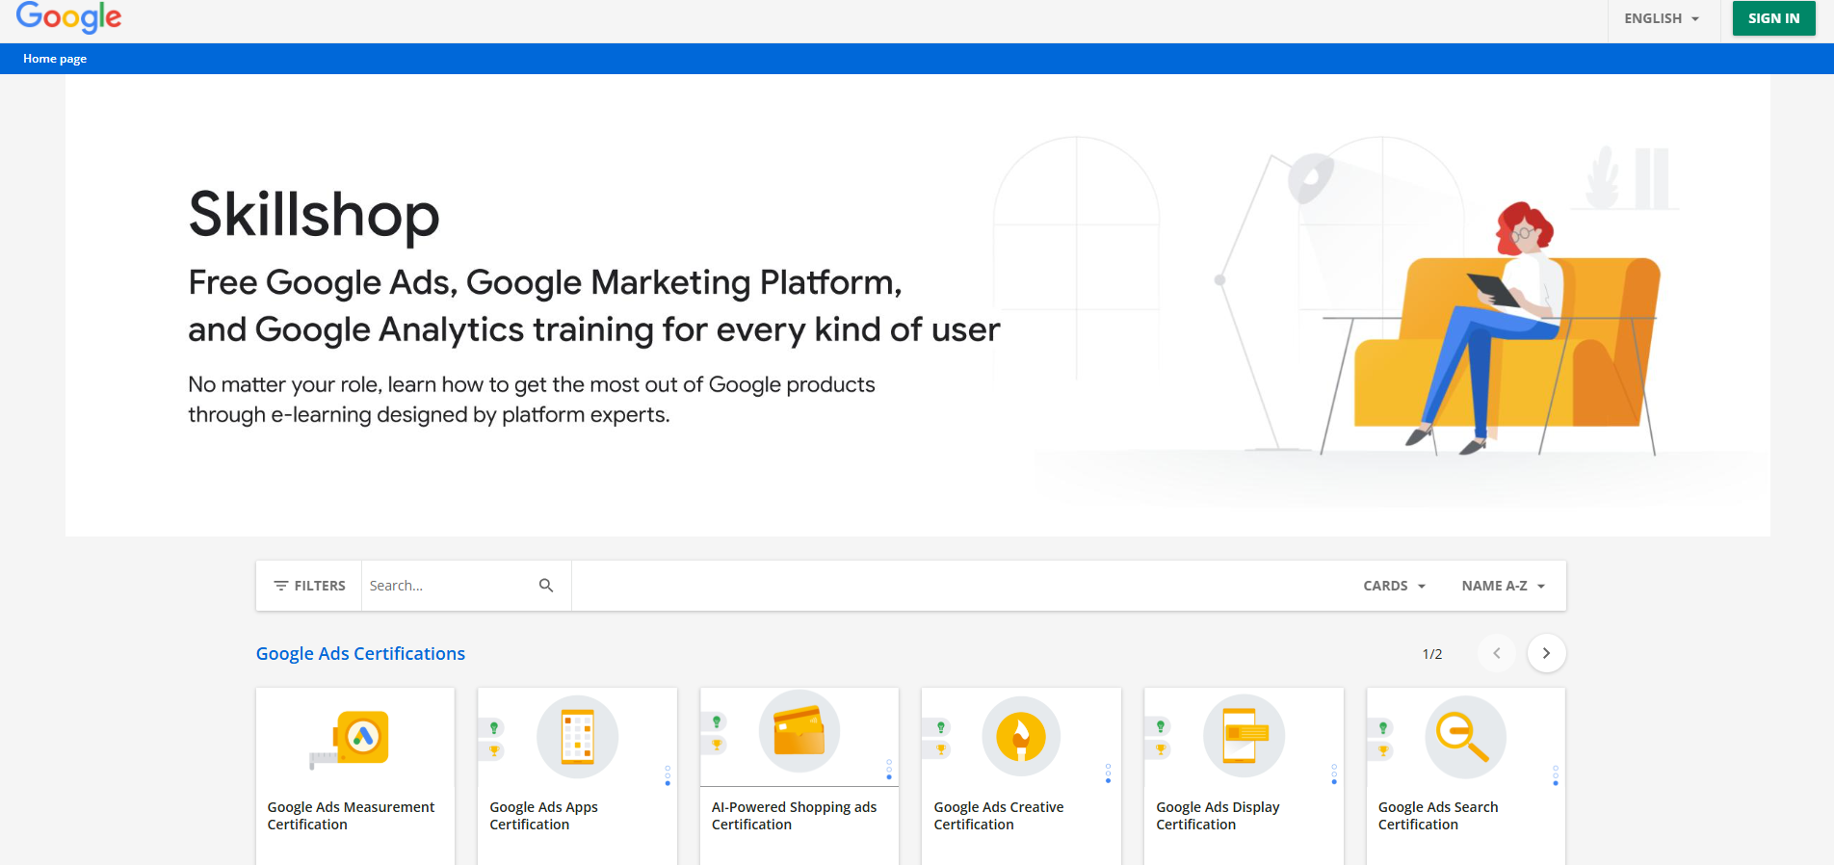
Task: Click lightbulb badge on Google Ads Search card
Action: (x=1383, y=728)
